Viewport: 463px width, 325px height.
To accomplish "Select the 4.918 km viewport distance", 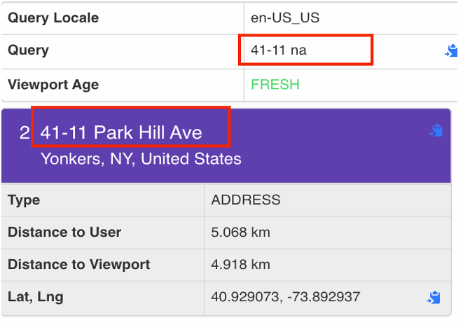I will [x=240, y=265].
